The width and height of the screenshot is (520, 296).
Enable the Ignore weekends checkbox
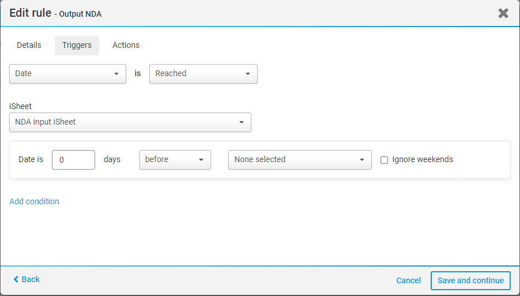pyautogui.click(x=385, y=160)
